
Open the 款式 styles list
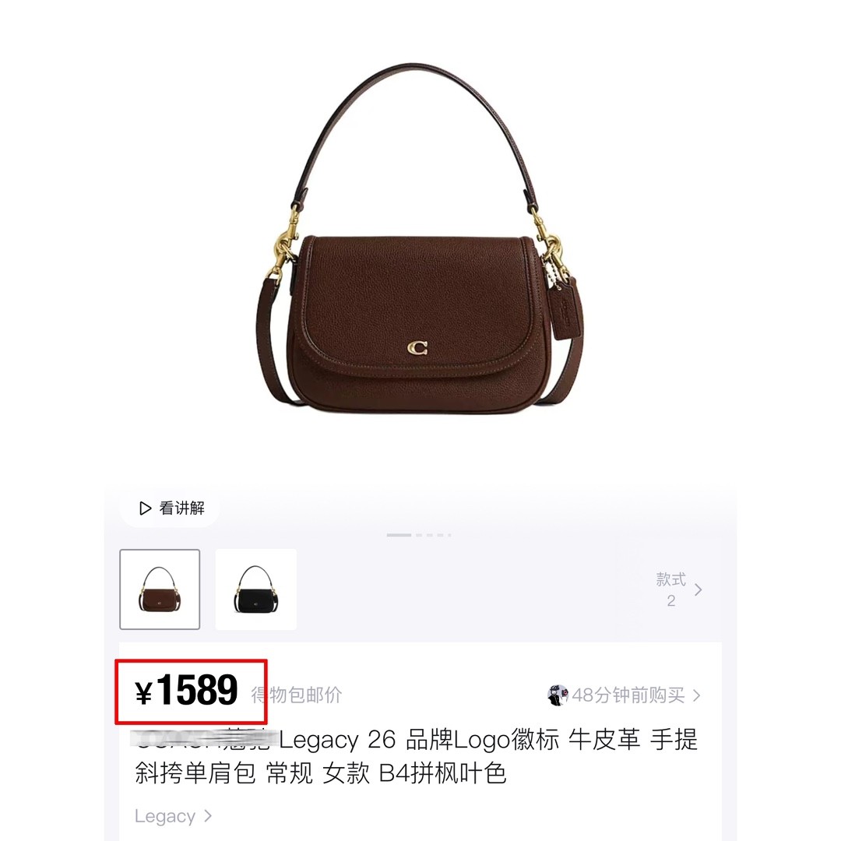670,590
